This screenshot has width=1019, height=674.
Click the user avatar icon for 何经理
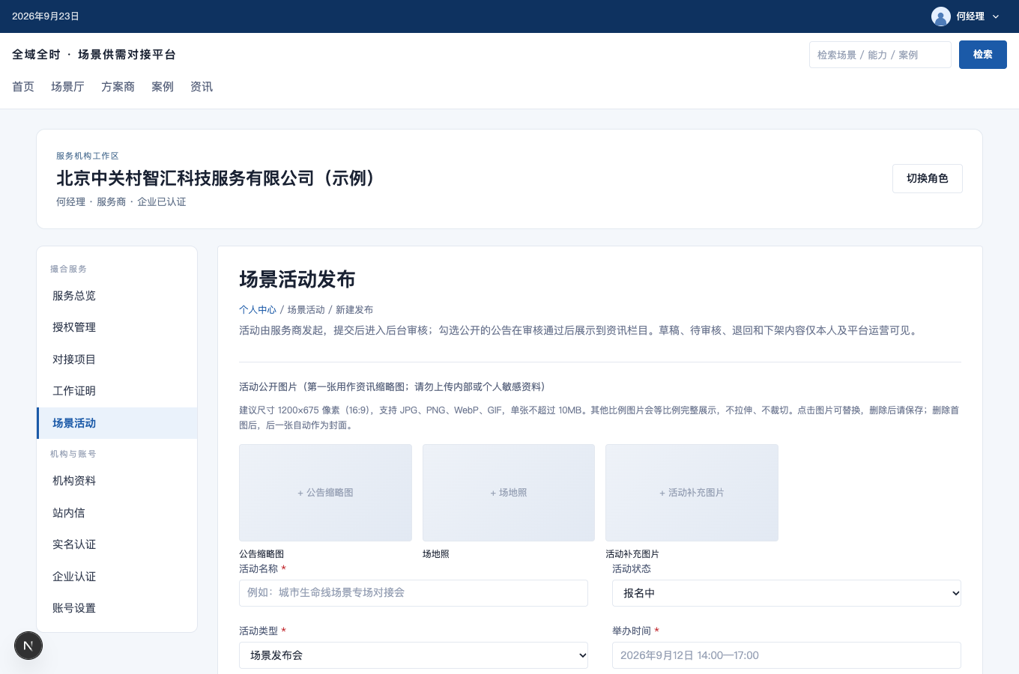pyautogui.click(x=941, y=16)
